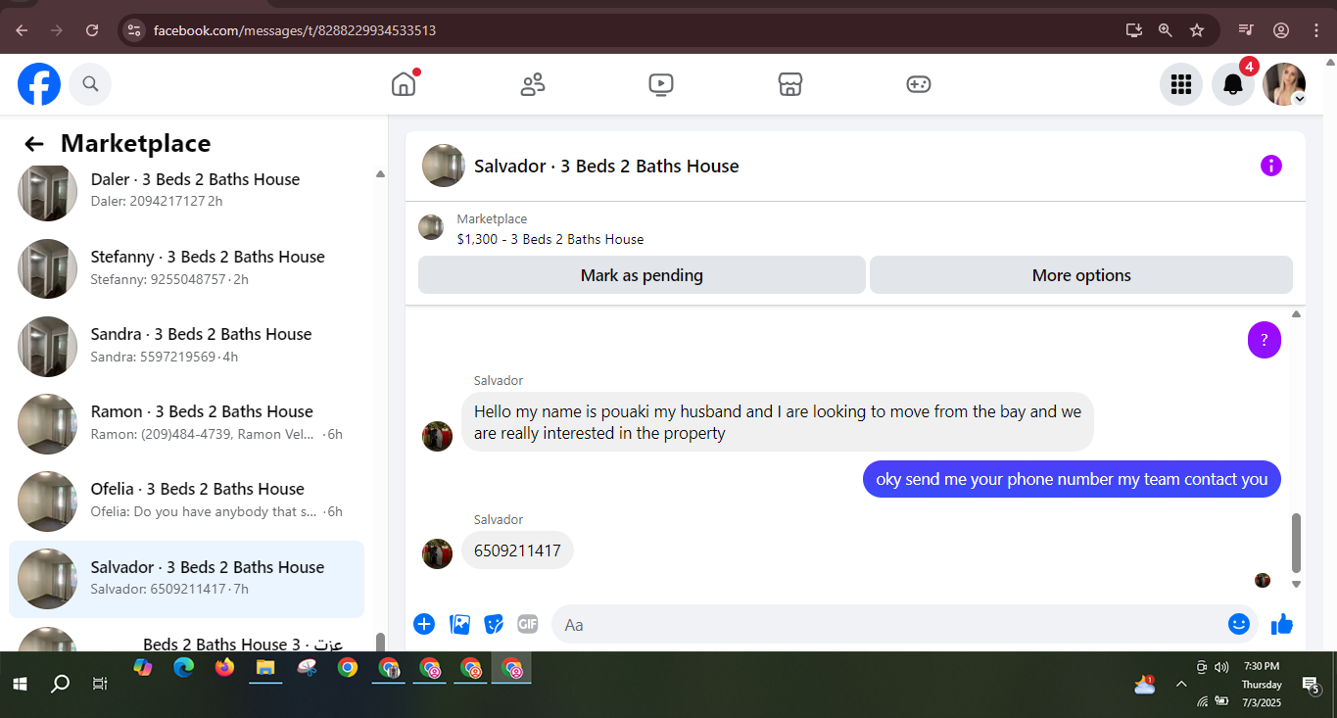Open the Stefanny conversation
Image resolution: width=1337 pixels, height=718 pixels.
tap(186, 267)
